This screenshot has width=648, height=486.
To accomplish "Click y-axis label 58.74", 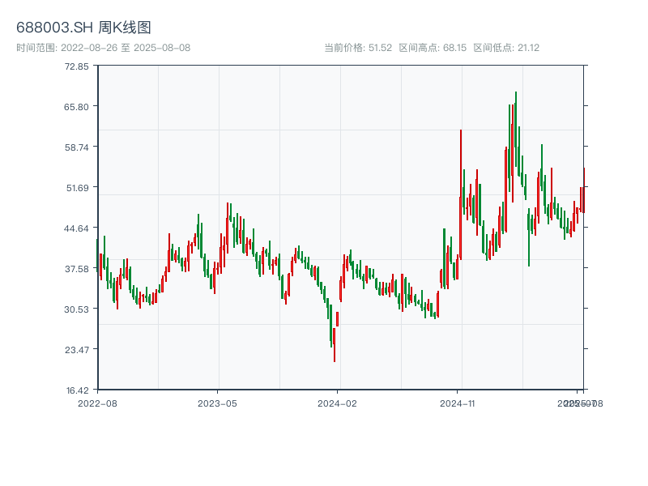I will coord(76,147).
